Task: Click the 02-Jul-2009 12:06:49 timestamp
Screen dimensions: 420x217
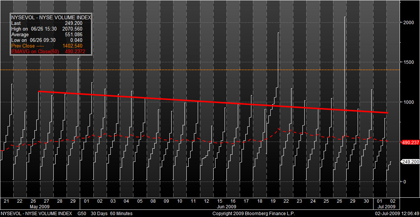Action: tap(397, 214)
